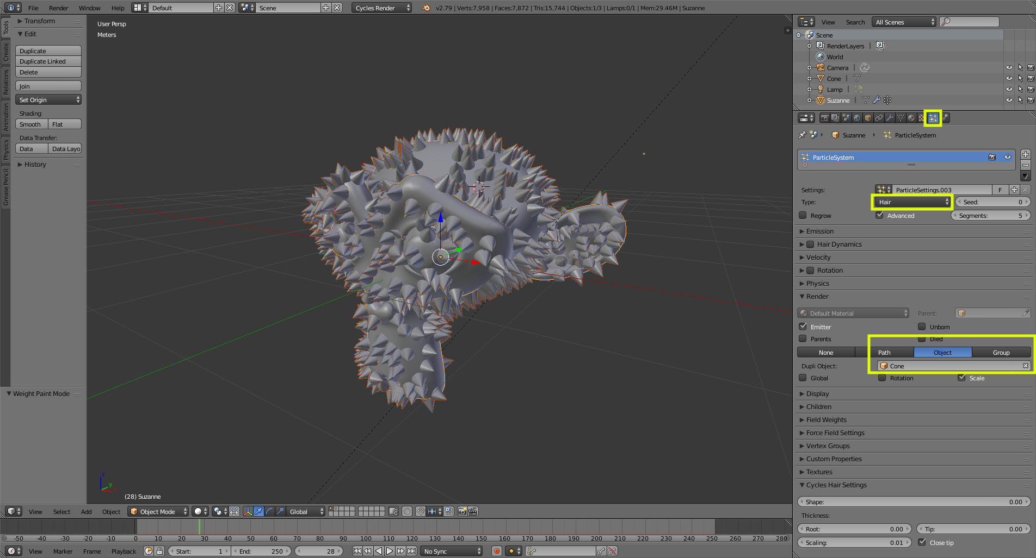The width and height of the screenshot is (1036, 558).
Task: Open the Mesh Data properties tab (triangle icon)
Action: (x=901, y=118)
